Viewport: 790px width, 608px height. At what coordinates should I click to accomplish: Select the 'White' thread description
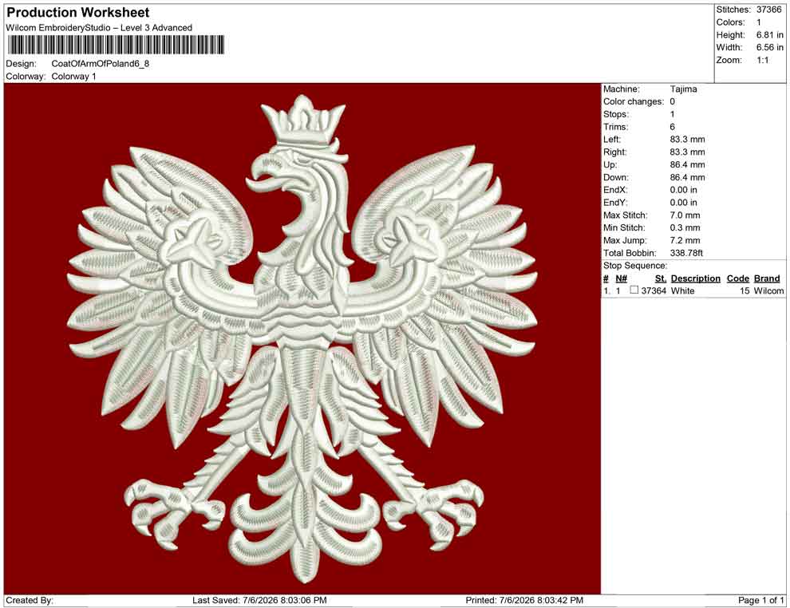tap(682, 290)
